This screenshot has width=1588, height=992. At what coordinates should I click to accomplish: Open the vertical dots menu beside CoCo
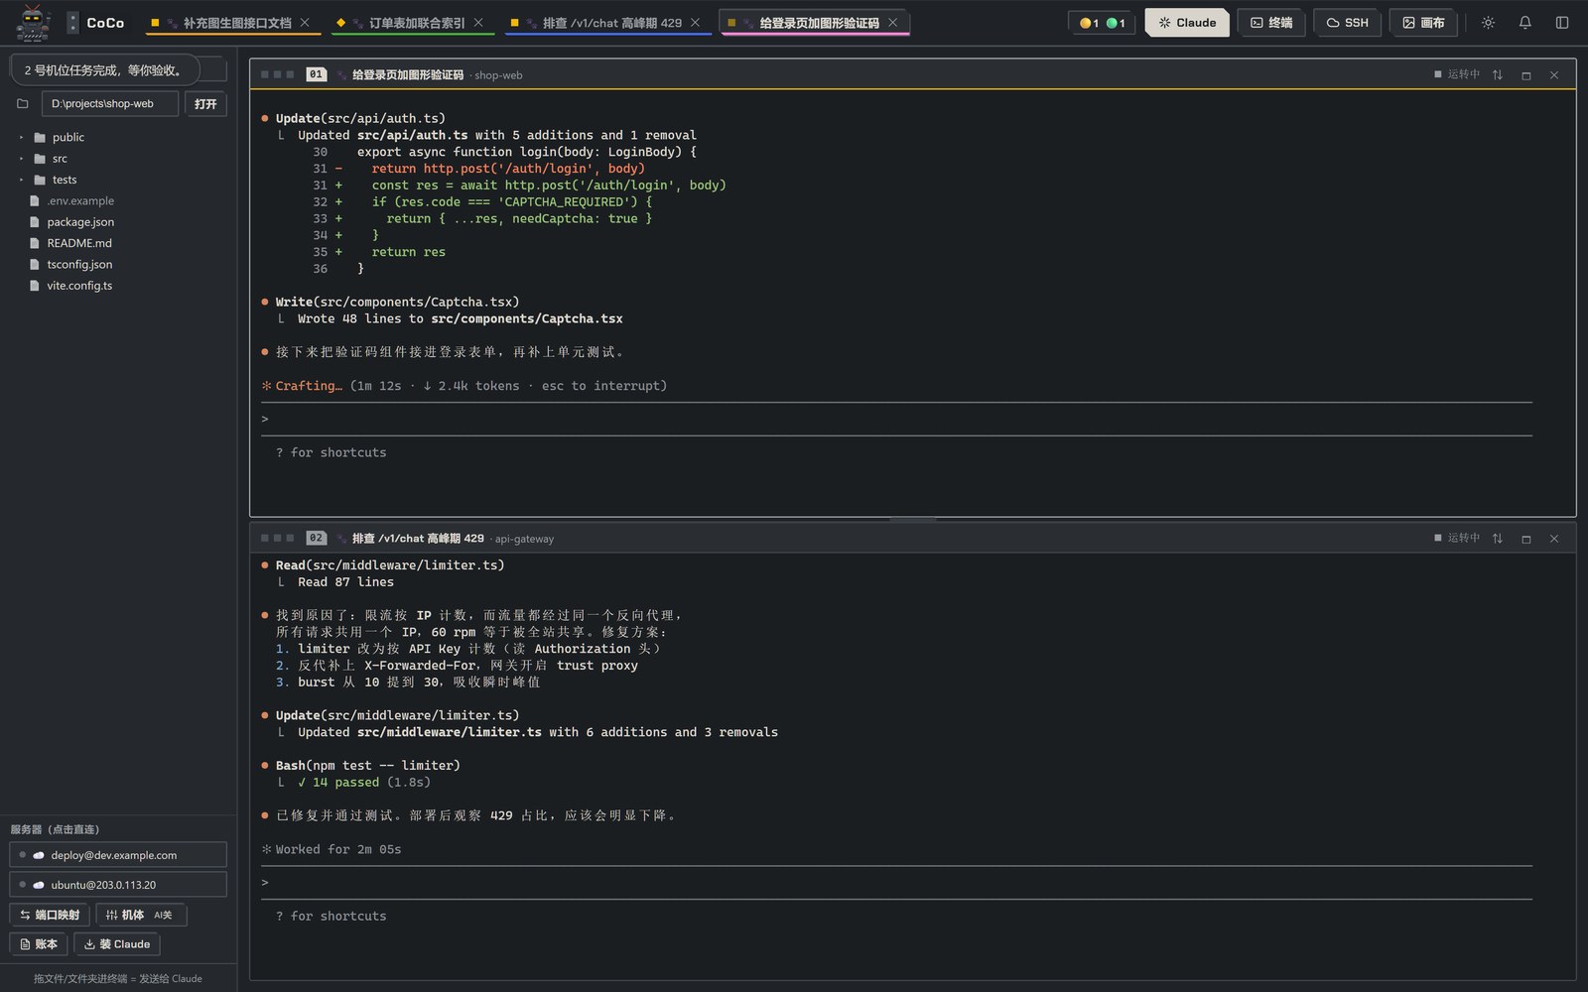tap(72, 23)
